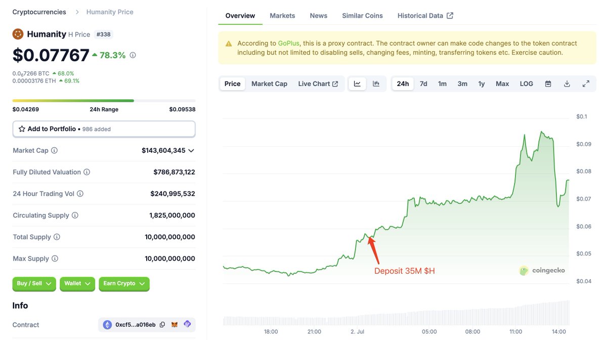Show the Total Supply info icon
Image resolution: width=607 pixels, height=340 pixels.
57,237
